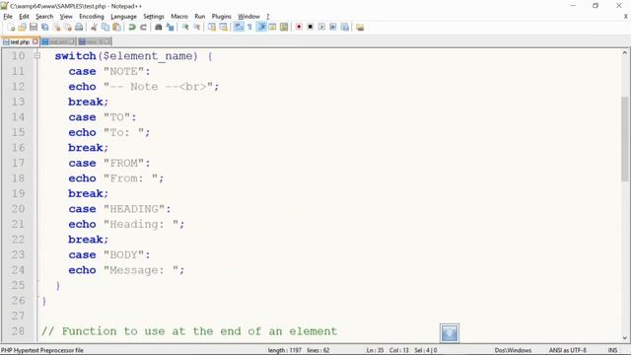The image size is (631, 355).
Task: Close the document with the menu bar X button
Action: tap(626, 17)
